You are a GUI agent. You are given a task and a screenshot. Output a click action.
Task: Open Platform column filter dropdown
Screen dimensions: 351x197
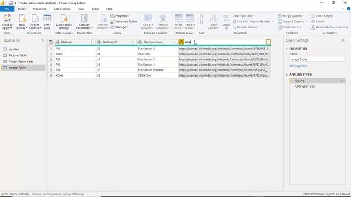[93, 42]
